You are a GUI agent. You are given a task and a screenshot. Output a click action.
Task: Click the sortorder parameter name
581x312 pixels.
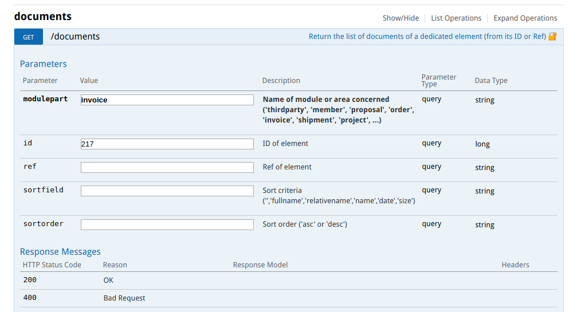pos(44,223)
